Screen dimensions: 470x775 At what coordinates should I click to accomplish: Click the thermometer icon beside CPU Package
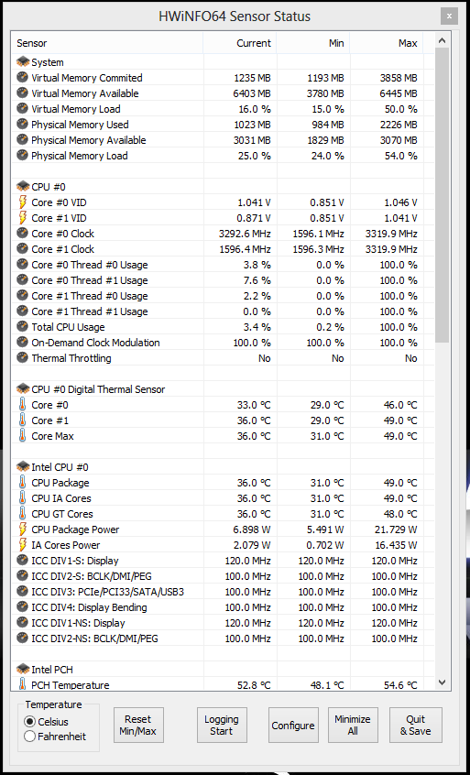pos(22,483)
